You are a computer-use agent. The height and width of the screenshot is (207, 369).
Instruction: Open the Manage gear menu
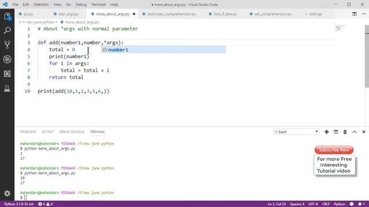click(7, 193)
